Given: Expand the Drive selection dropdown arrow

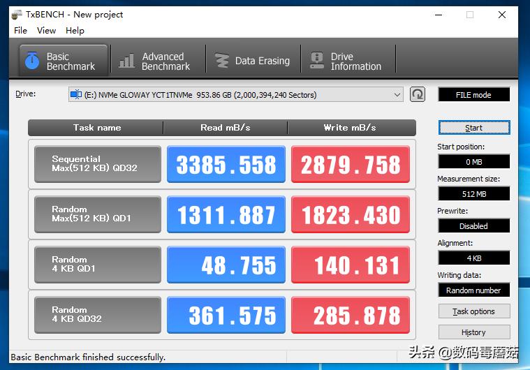Looking at the screenshot, I should click(397, 95).
